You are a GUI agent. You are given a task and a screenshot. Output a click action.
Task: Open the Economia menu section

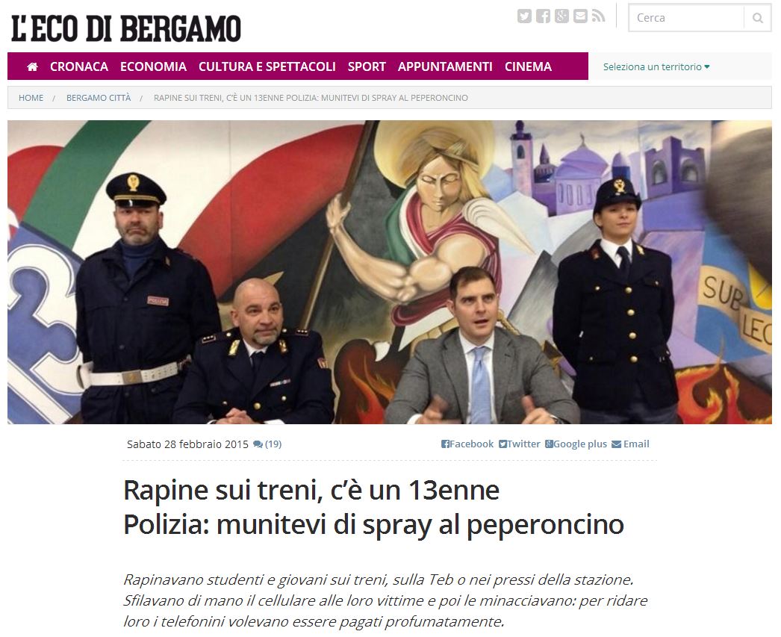pos(153,66)
